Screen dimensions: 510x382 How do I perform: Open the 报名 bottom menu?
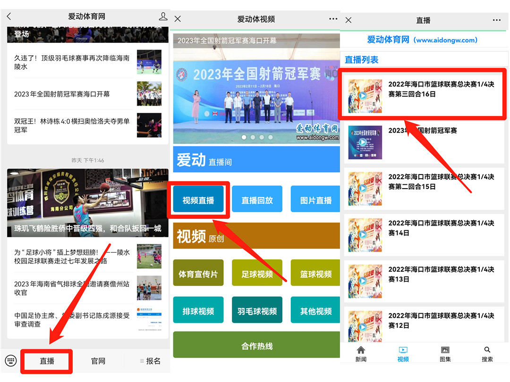pos(150,361)
